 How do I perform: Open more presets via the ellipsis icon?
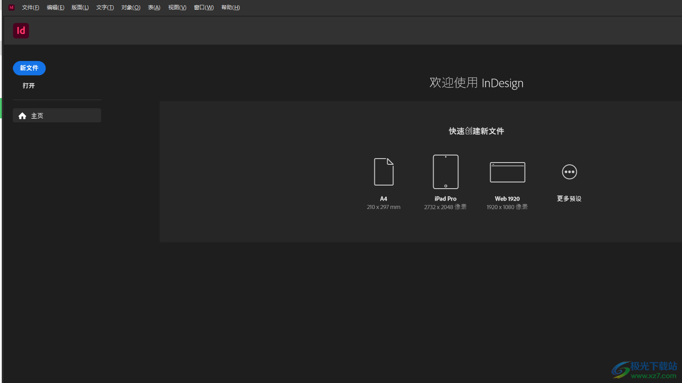coord(569,172)
